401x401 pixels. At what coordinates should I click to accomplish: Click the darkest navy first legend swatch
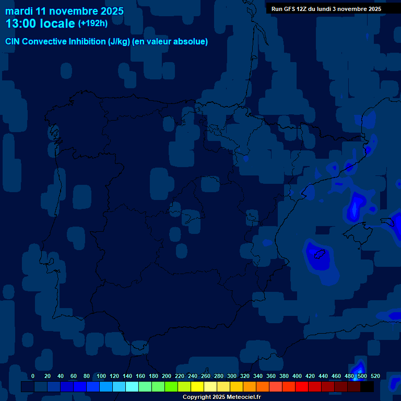28,386
